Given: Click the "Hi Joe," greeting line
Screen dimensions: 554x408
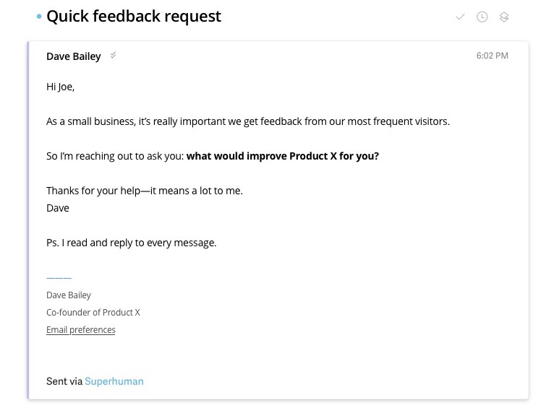Looking at the screenshot, I should coord(61,87).
